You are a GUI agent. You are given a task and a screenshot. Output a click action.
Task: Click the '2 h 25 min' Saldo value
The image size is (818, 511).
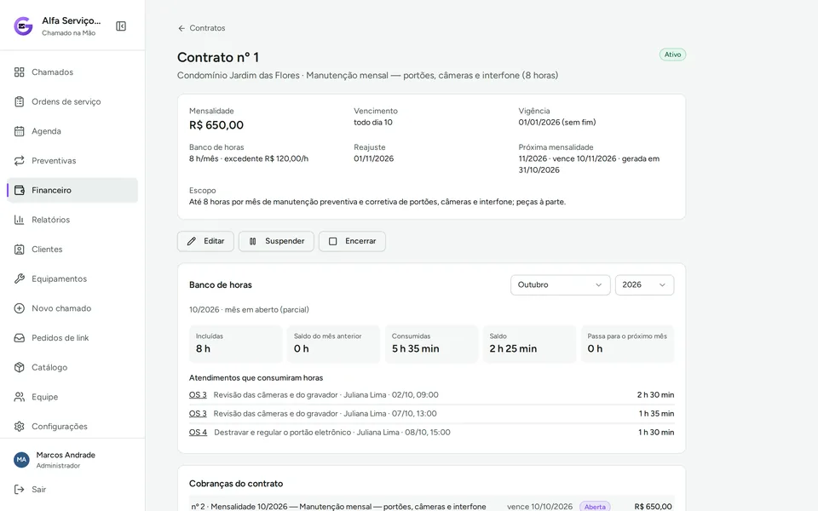pos(513,349)
